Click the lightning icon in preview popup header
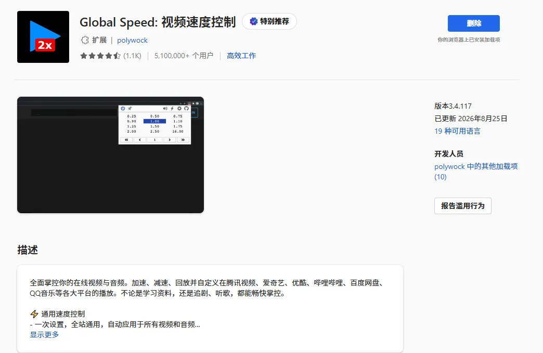The width and height of the screenshot is (543, 353). [x=172, y=108]
